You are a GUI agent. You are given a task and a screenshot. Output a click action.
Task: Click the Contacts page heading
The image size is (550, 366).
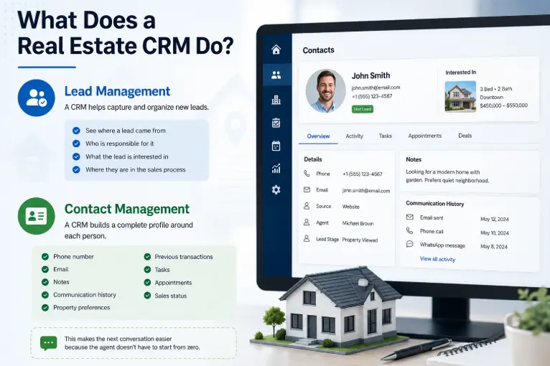pyautogui.click(x=318, y=50)
